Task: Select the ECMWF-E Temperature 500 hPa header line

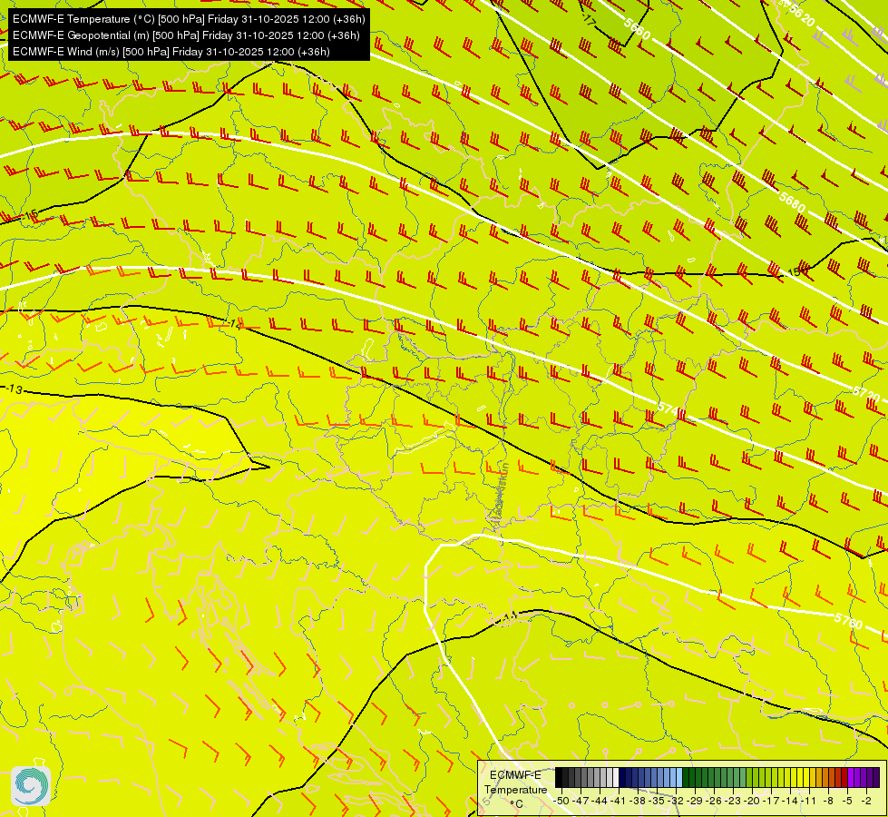Action: 189,19
